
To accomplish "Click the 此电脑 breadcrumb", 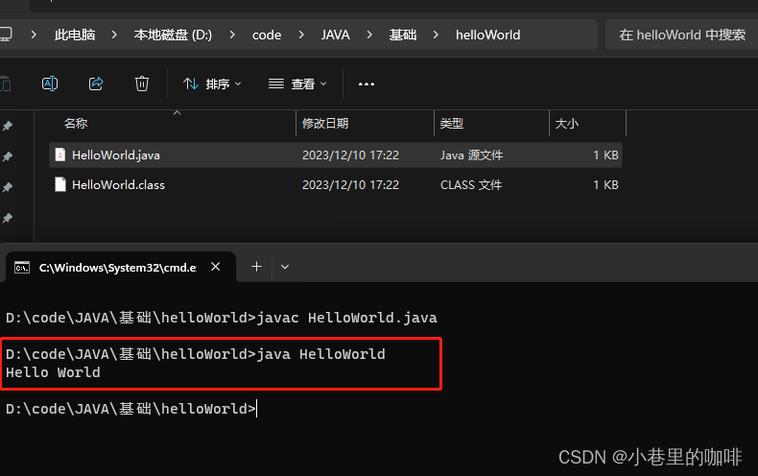I will tap(75, 35).
